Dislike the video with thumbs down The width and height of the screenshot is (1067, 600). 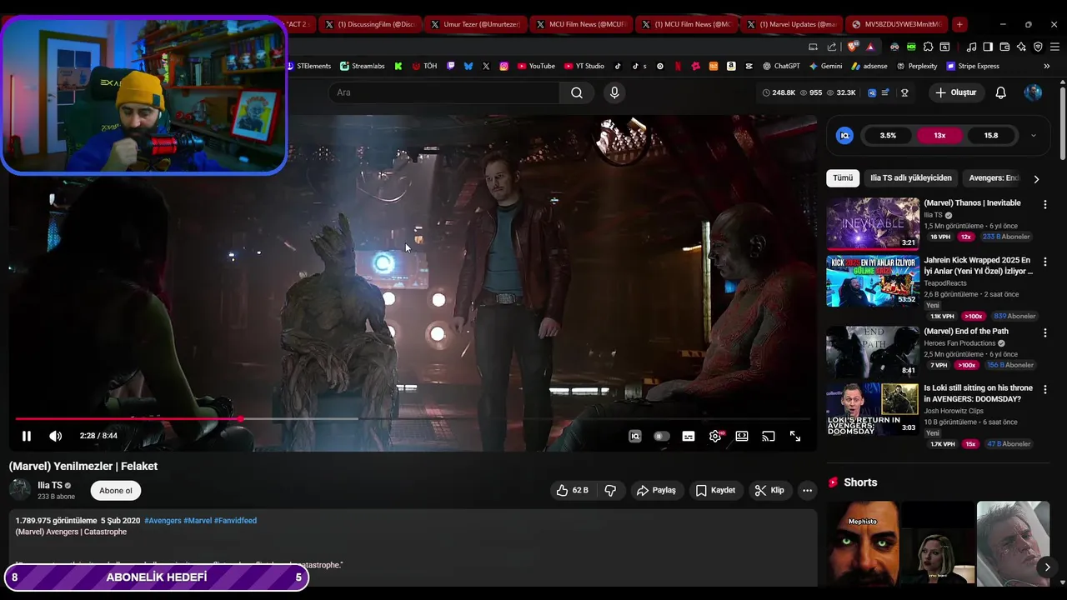(x=610, y=490)
